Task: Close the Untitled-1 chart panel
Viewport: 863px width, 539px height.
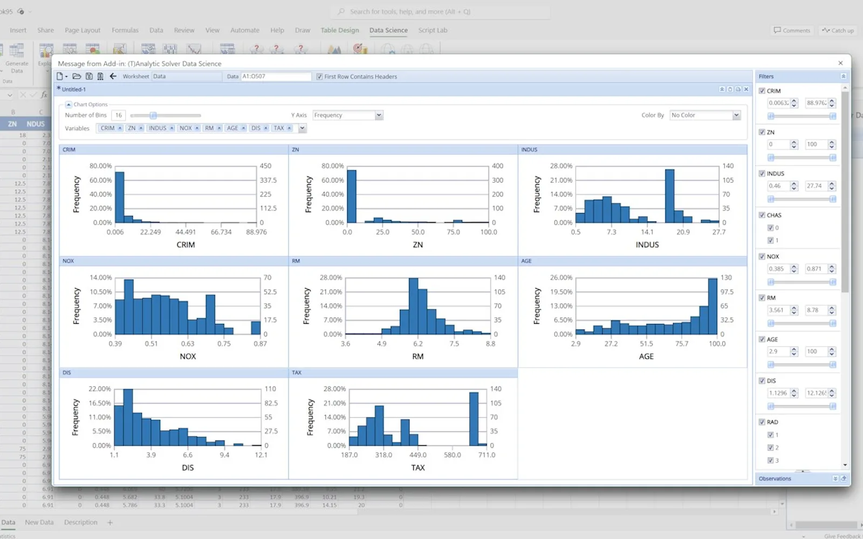Action: pos(746,89)
